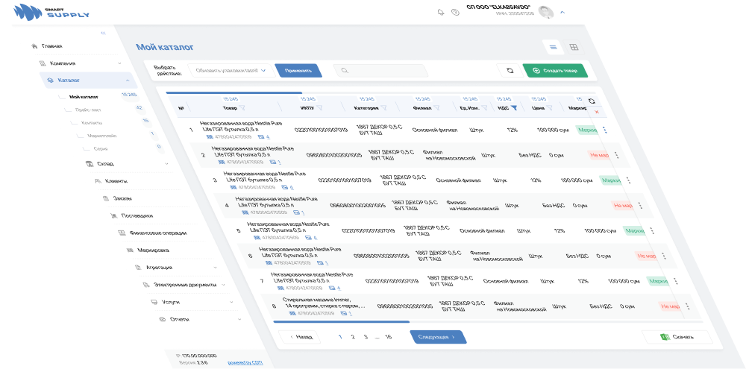
Task: Open three-dot menu for row 8
Action: (687, 306)
